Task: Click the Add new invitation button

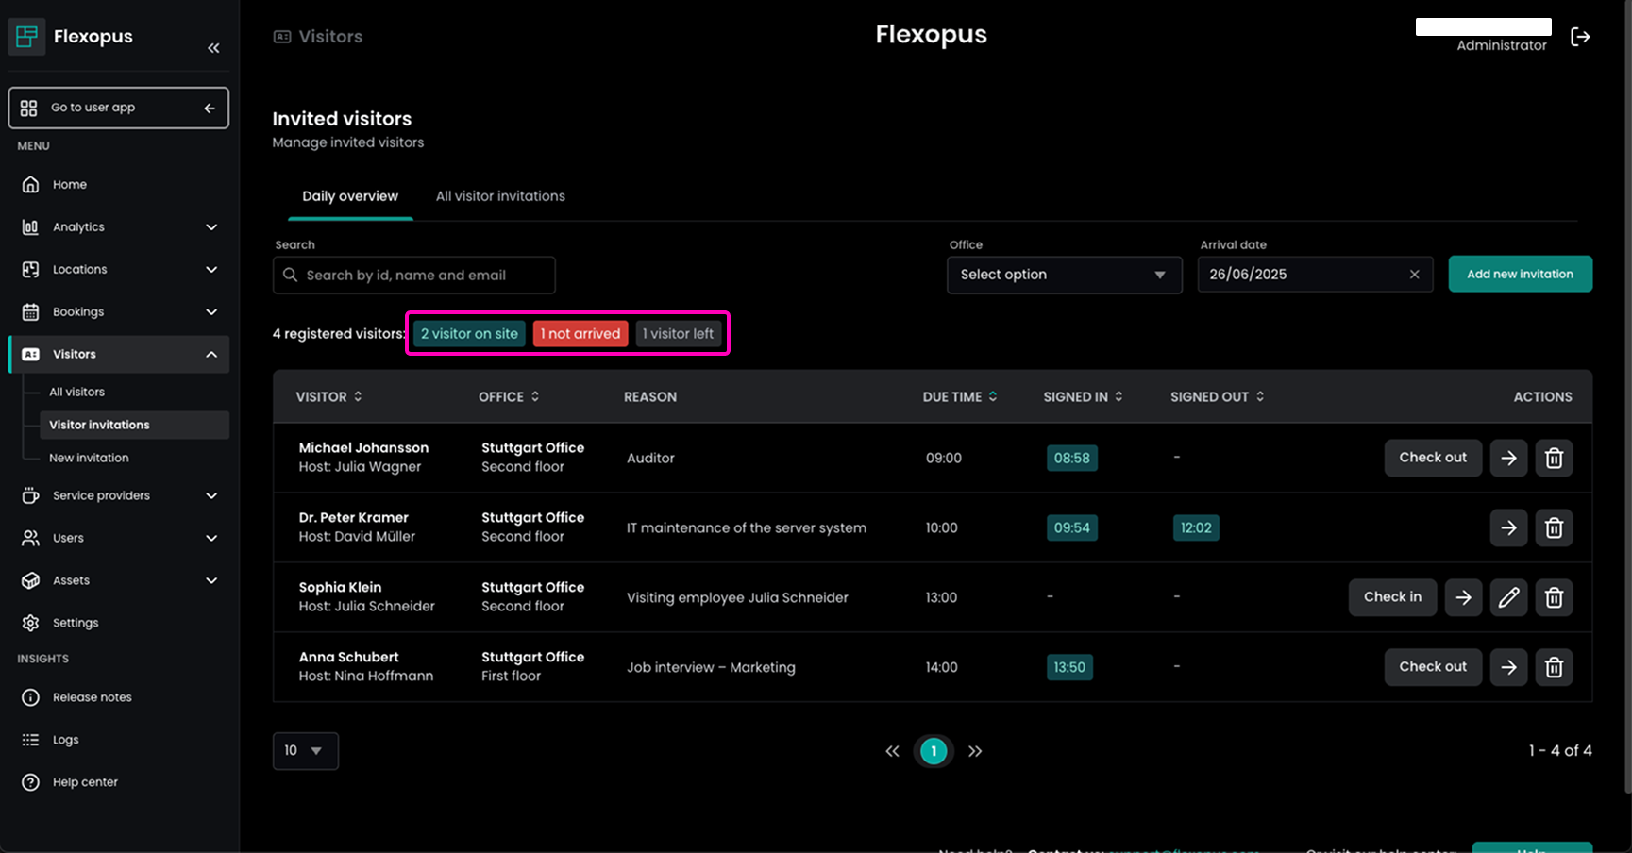Action: pyautogui.click(x=1520, y=275)
